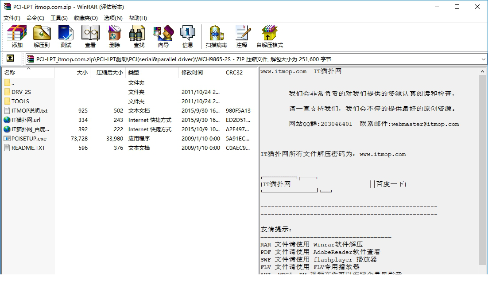
Task: Go up one folder level arrow button
Action: click(10, 58)
